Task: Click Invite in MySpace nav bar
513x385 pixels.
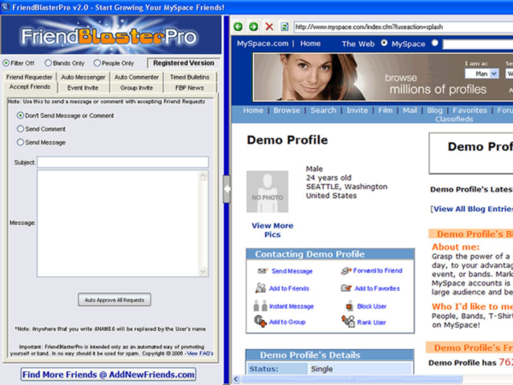Action: [x=357, y=110]
